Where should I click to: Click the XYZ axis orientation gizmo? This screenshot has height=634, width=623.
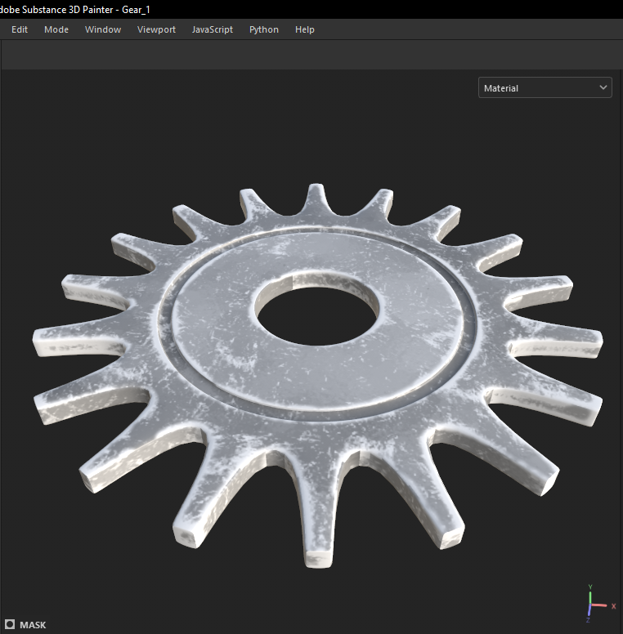click(600, 604)
